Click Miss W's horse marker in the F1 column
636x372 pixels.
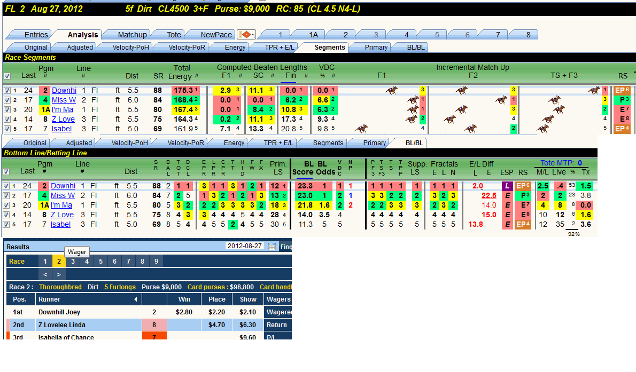pos(413,100)
